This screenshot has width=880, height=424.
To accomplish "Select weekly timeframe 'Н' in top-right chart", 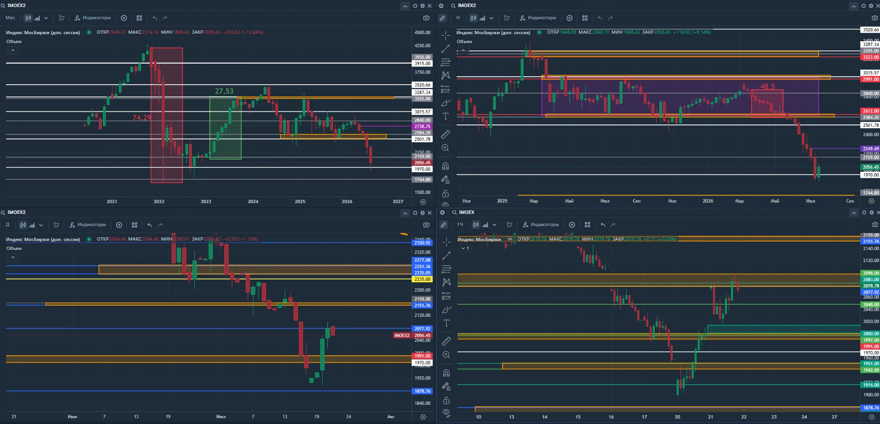I will 458,18.
